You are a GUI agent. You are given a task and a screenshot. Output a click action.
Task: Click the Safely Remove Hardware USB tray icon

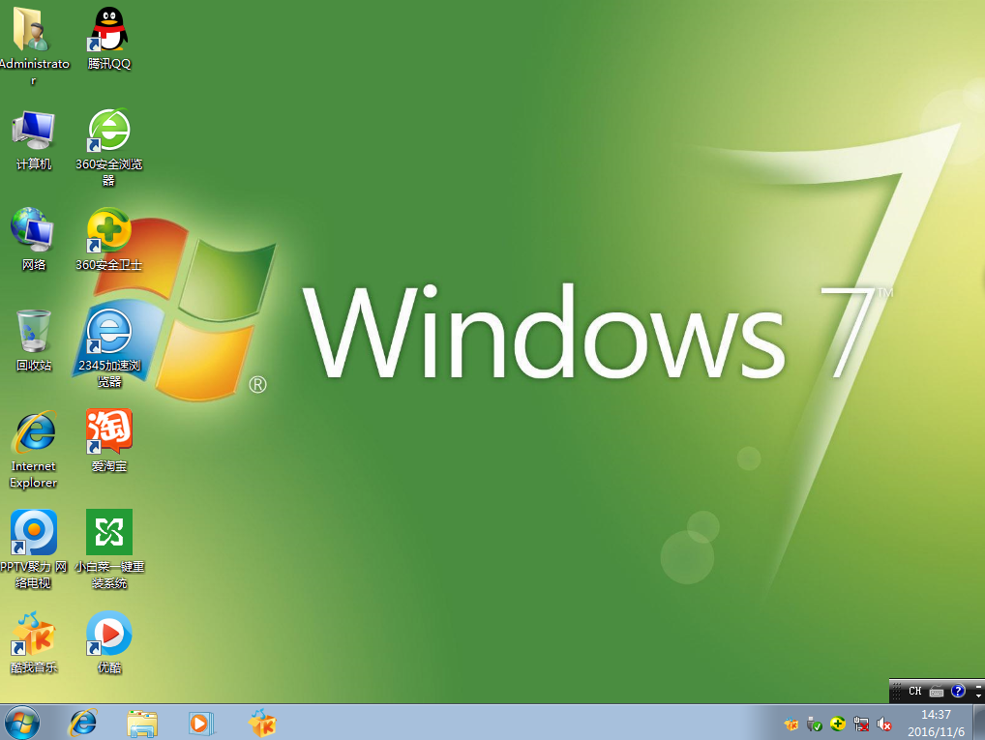[814, 725]
